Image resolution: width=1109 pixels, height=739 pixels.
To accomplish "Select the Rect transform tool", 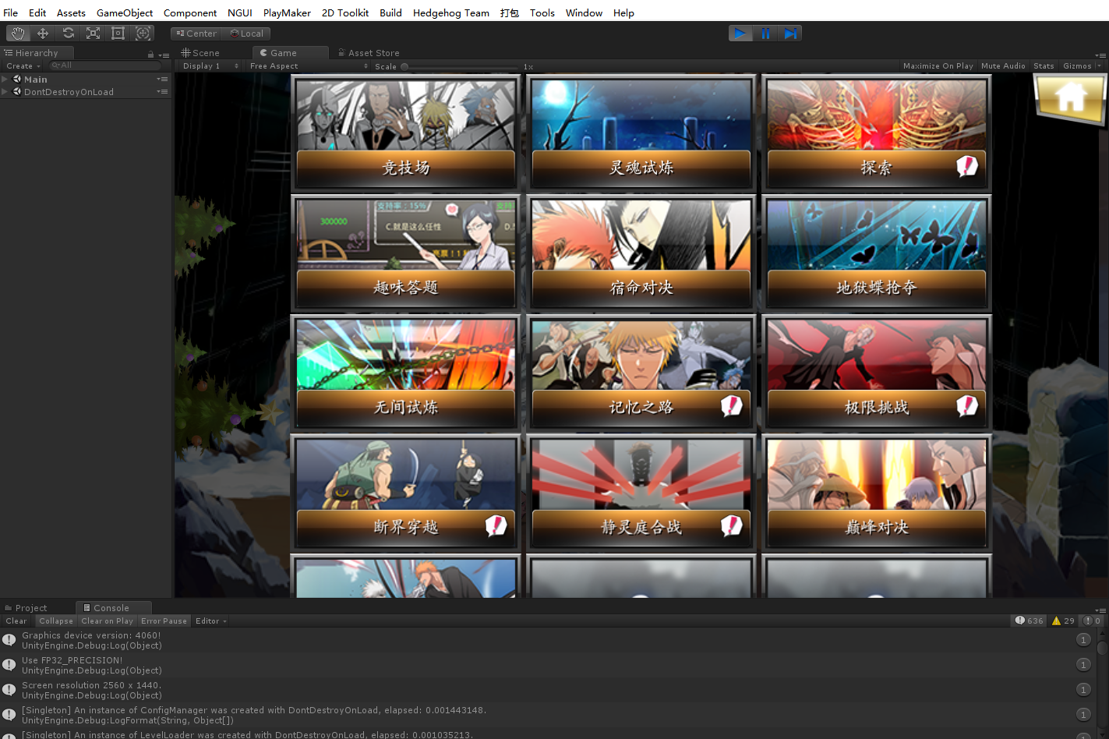I will [118, 34].
